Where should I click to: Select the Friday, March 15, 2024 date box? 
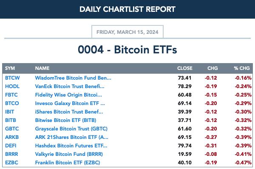click(x=127, y=32)
